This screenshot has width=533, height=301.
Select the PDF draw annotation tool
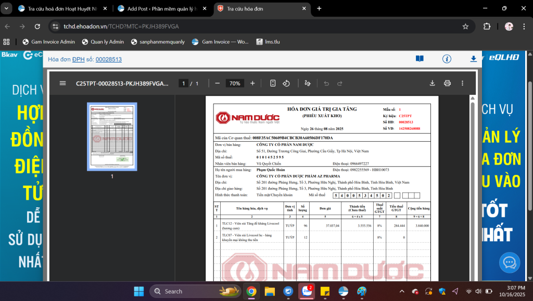tap(307, 83)
